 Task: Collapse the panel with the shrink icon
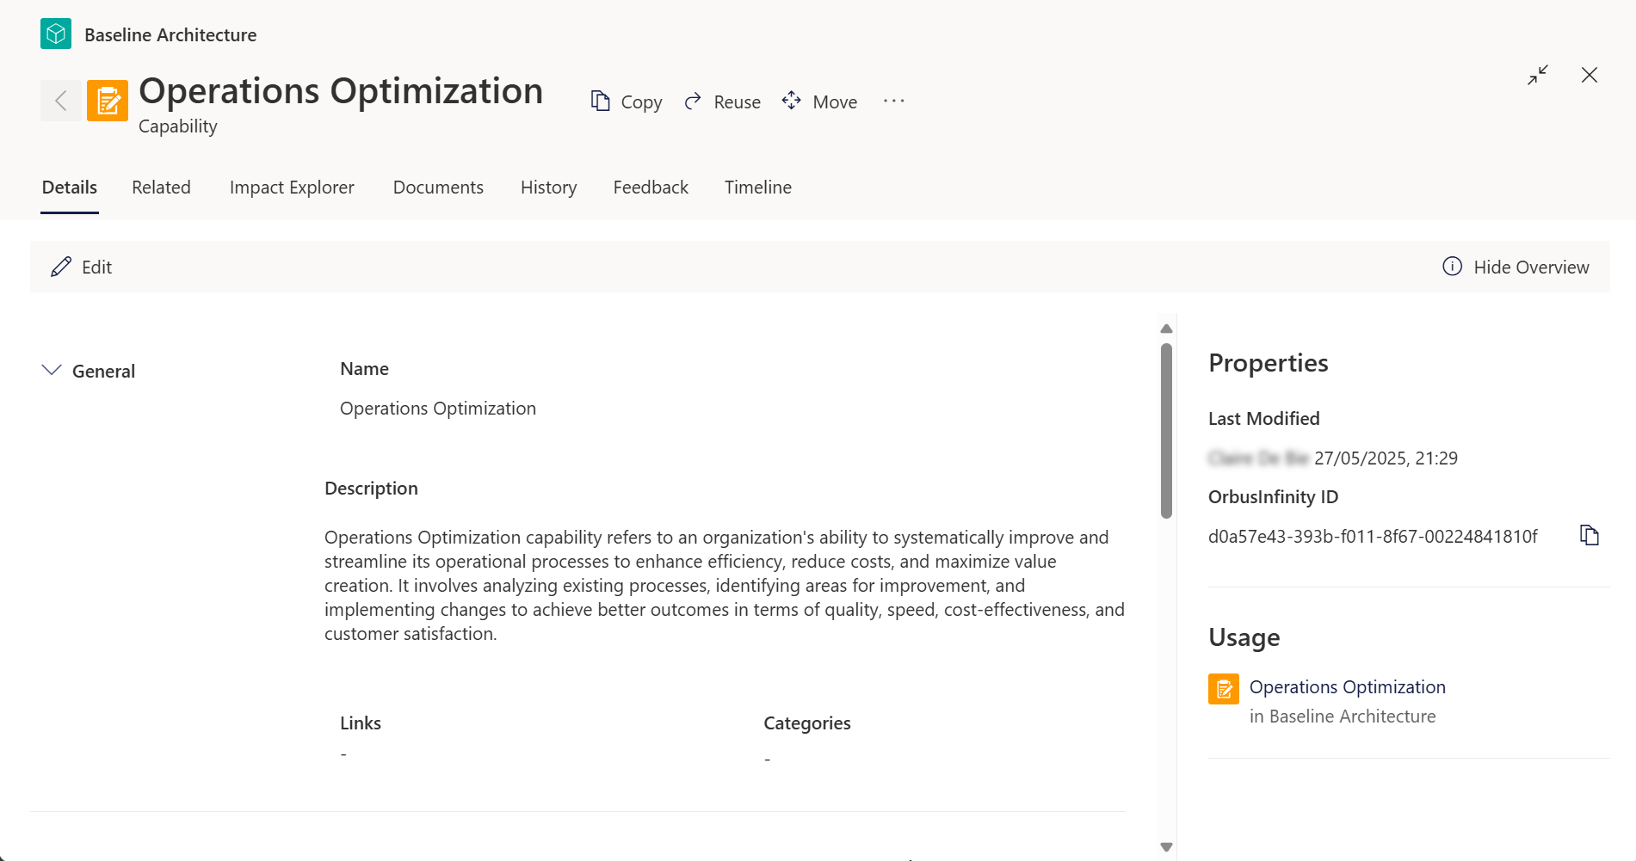(1538, 75)
